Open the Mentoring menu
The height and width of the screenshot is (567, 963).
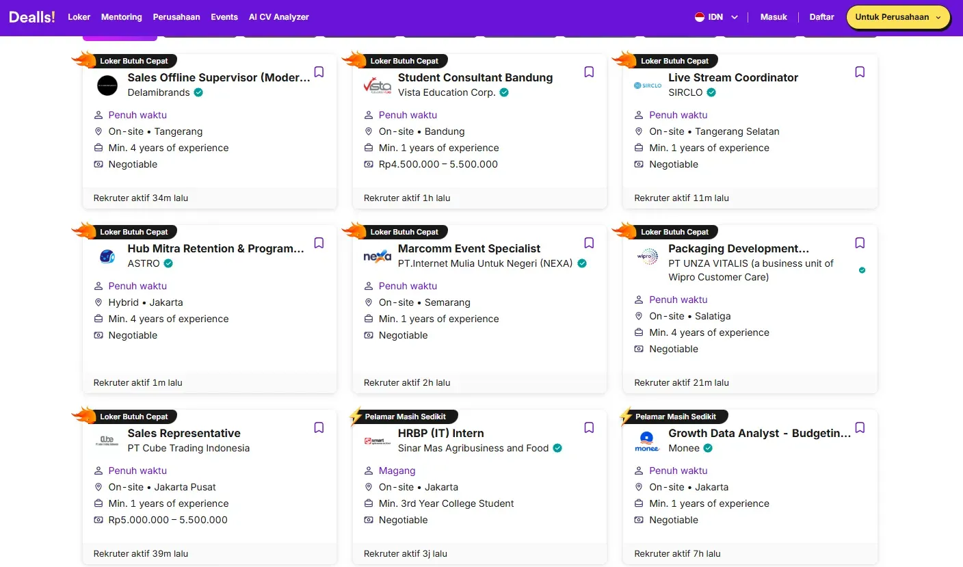[122, 17]
